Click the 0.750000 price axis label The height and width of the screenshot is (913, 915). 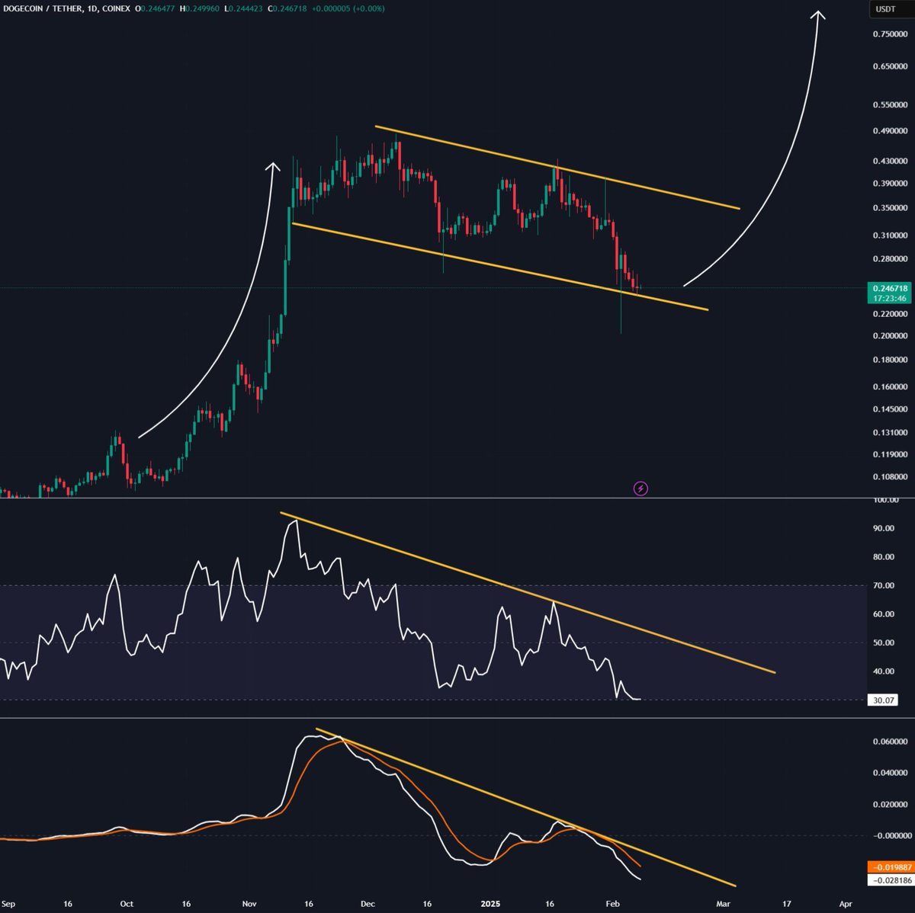[891, 34]
